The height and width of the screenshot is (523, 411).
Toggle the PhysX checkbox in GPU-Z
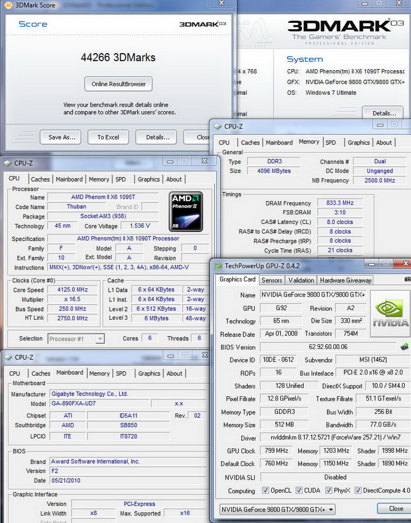click(x=329, y=490)
